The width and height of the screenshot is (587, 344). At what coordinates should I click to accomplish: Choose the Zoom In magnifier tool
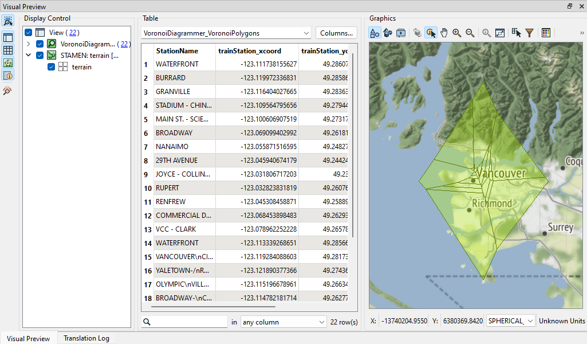click(x=457, y=33)
